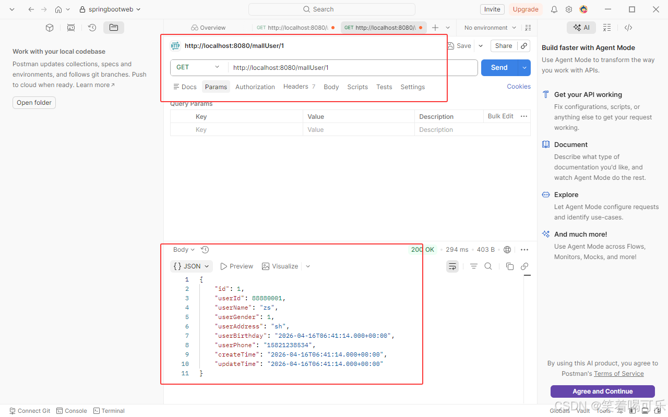Click the Save button
The width and height of the screenshot is (668, 417).
coord(459,46)
